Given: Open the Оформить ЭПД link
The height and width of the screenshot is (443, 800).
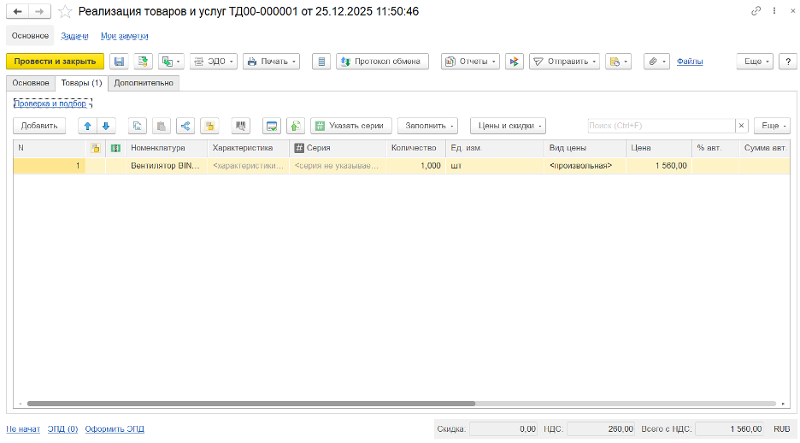Looking at the screenshot, I should [115, 428].
